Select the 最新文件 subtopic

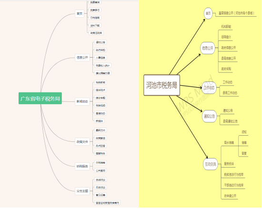pyautogui.click(x=101, y=130)
